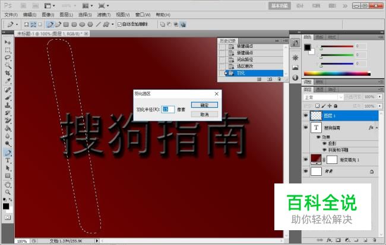Select the Move tool
This screenshot has width=386, height=245.
click(x=8, y=43)
